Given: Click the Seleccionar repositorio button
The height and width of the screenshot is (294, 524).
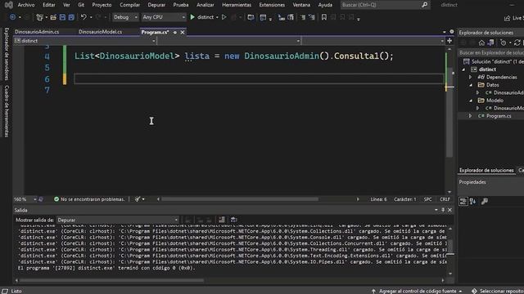Looking at the screenshot, I should point(498,291).
